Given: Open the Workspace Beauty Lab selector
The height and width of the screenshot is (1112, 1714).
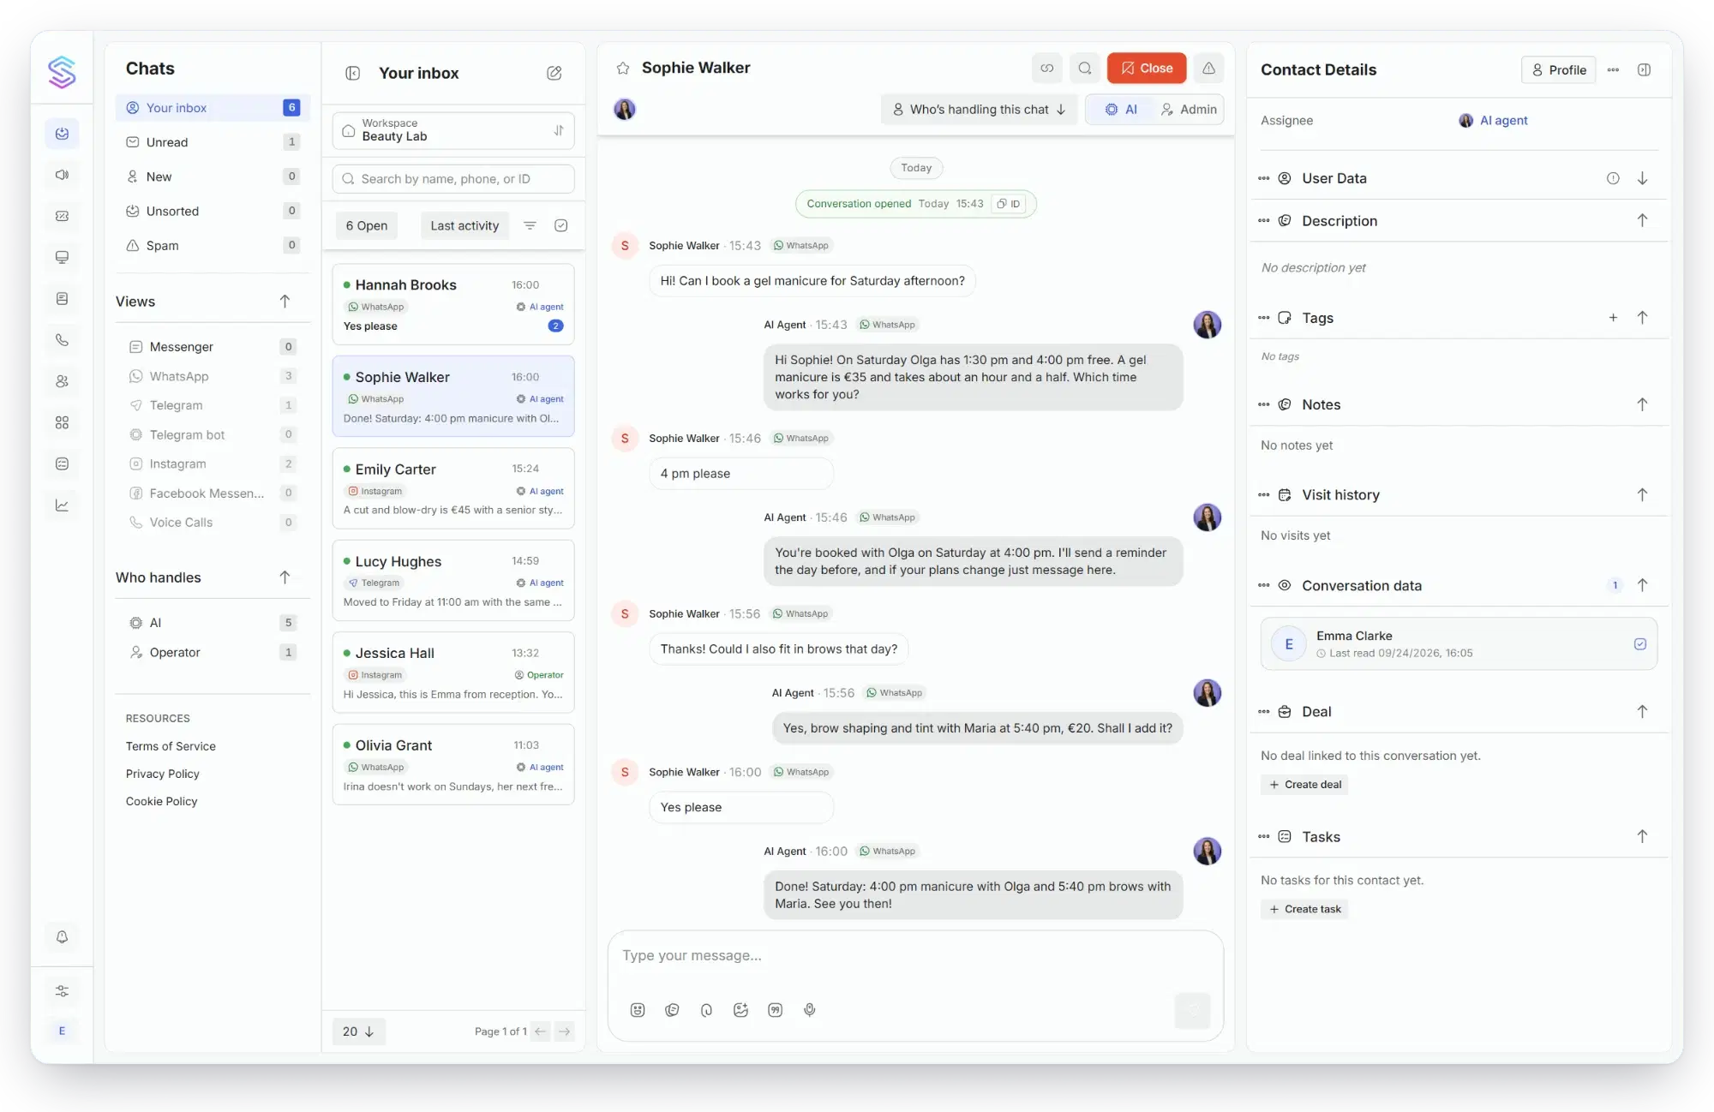Looking at the screenshot, I should 453,130.
